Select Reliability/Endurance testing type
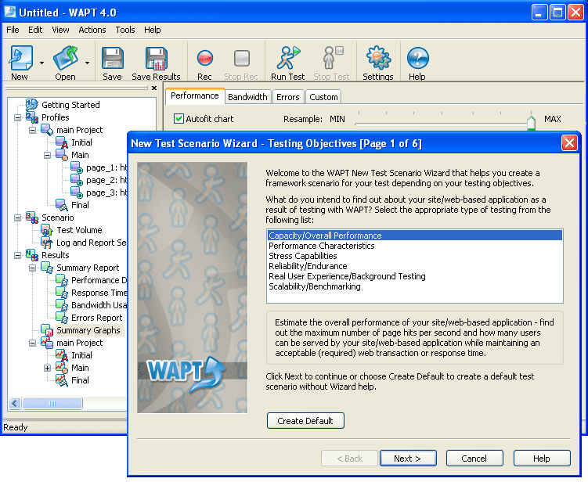Image resolution: width=588 pixels, height=482 pixels. (415, 266)
